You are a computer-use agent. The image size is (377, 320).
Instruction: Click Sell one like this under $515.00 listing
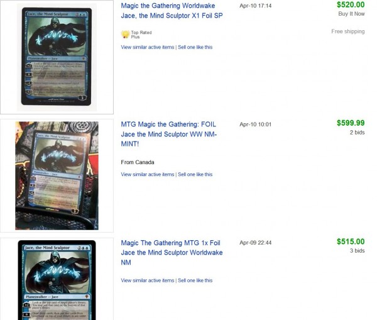195,280
